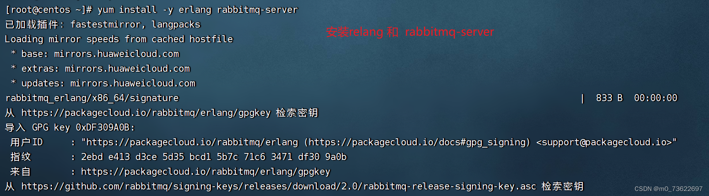Select the red annotation text rabbitmq-server
The height and width of the screenshot is (196, 709).
coord(449,32)
